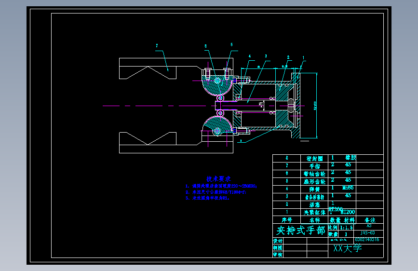Click the material Mn65 cell
This screenshot has width=418, height=271.
[348, 188]
